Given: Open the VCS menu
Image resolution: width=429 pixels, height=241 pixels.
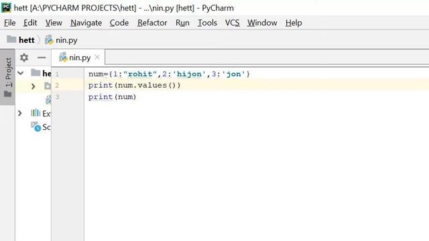Looking at the screenshot, I should [233, 23].
